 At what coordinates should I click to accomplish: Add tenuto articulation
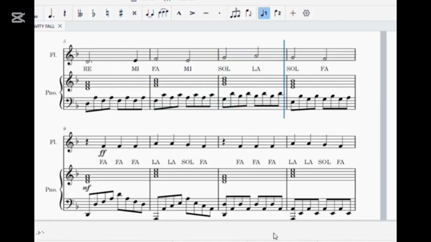(206, 13)
